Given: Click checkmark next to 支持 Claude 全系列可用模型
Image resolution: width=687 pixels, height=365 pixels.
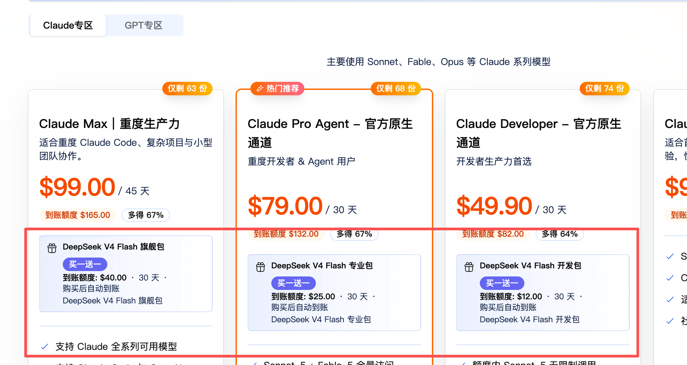Looking at the screenshot, I should (44, 346).
